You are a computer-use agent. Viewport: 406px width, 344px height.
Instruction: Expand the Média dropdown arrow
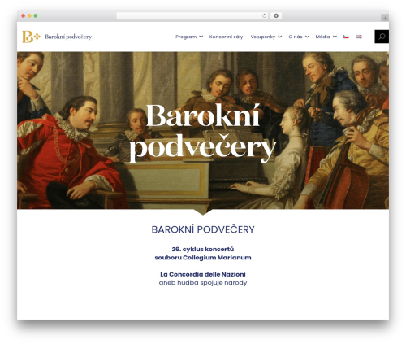tap(335, 37)
